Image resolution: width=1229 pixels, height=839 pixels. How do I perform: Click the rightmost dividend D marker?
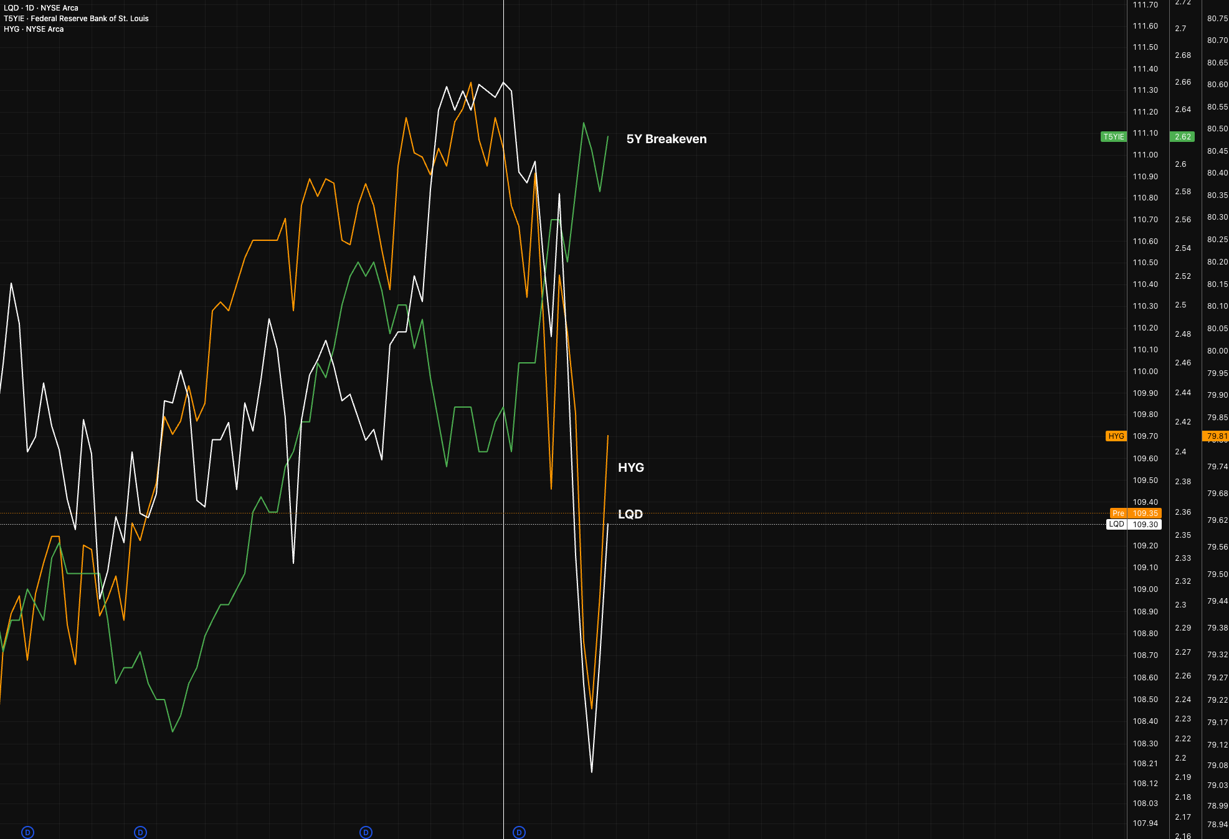pos(519,832)
